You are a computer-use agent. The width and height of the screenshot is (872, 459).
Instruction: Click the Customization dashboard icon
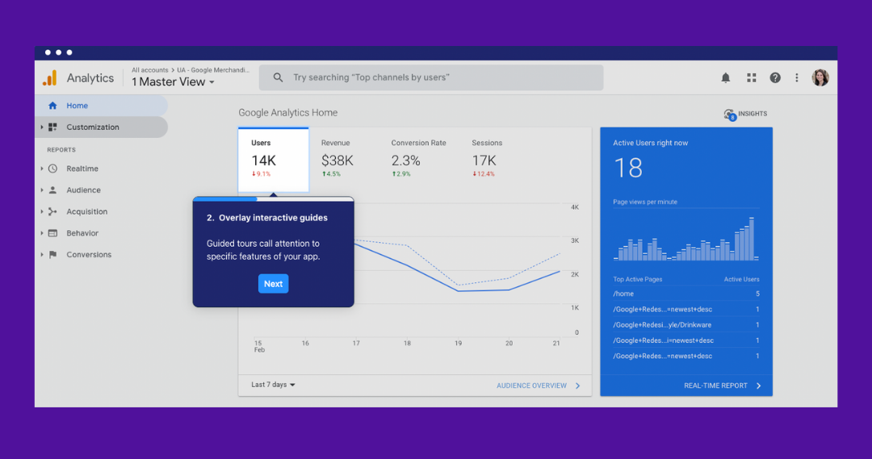pyautogui.click(x=52, y=127)
